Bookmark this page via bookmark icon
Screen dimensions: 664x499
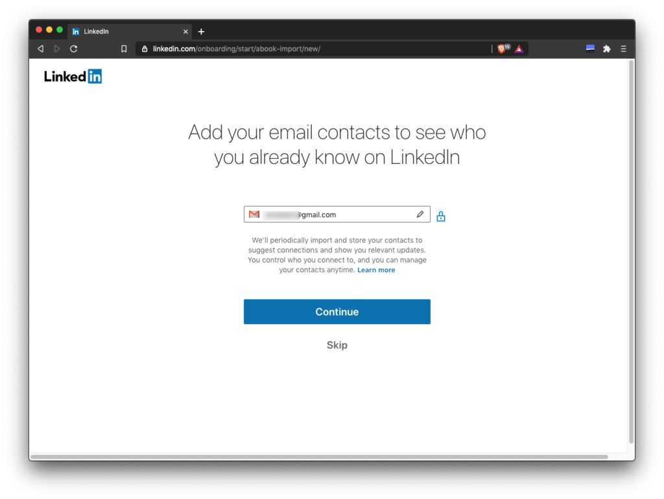(124, 49)
